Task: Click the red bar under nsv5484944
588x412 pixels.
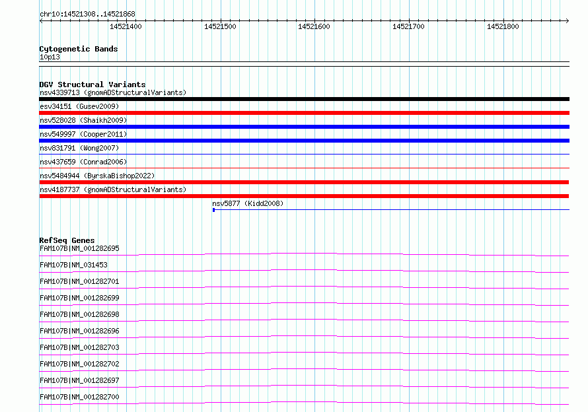Action: [x=304, y=182]
